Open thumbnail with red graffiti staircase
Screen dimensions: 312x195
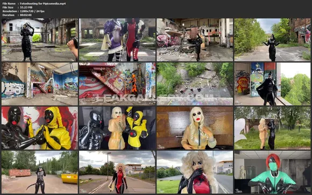pyautogui.click(x=117, y=84)
